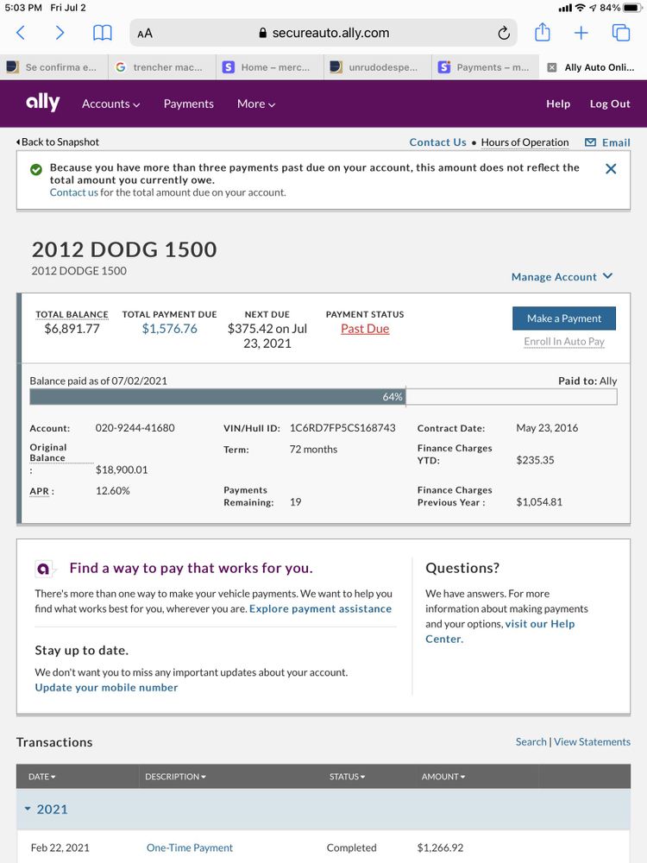This screenshot has width=647, height=863.
Task: Click the Original Balance label
Action: pyautogui.click(x=47, y=452)
